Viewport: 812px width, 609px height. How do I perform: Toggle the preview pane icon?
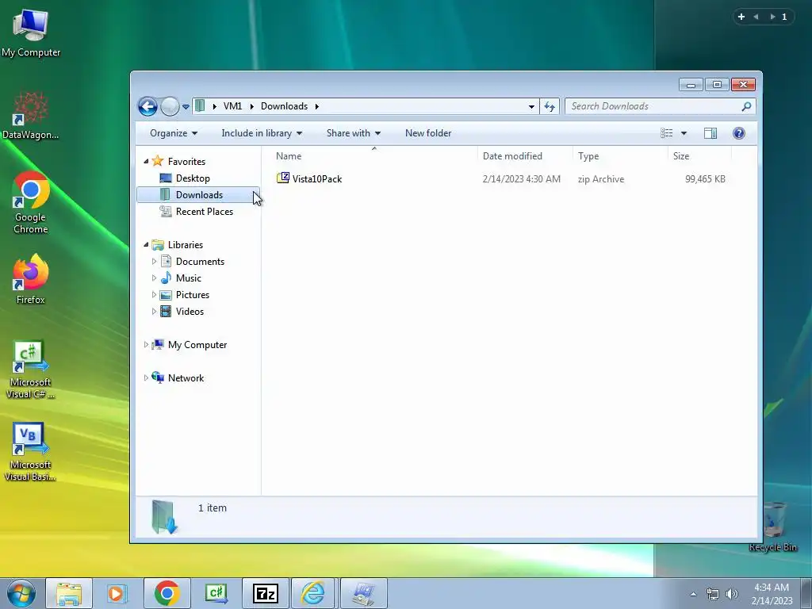[x=710, y=133]
